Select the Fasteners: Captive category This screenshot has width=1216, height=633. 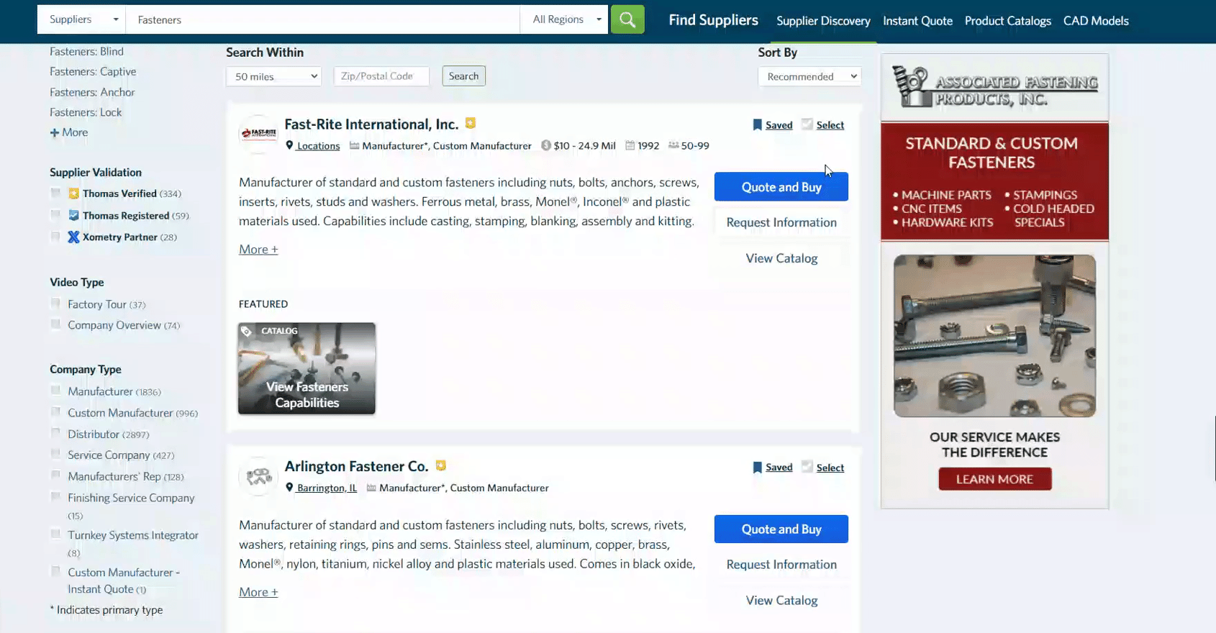point(93,72)
